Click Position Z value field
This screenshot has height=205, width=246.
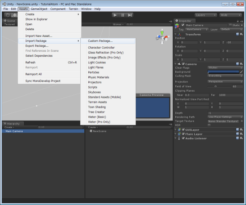(234, 42)
